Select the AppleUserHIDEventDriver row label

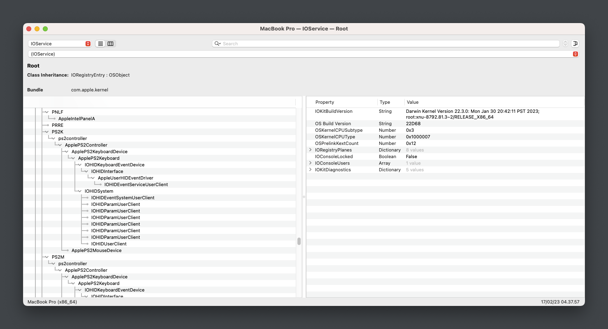tap(125, 178)
